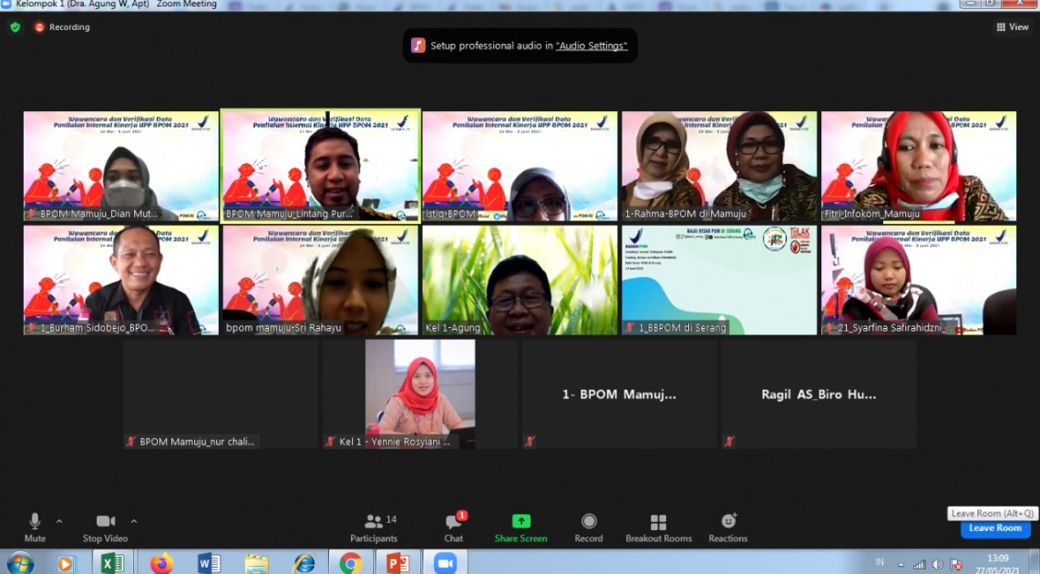The width and height of the screenshot is (1040, 574).
Task: Mute the microphone
Action: tap(36, 528)
